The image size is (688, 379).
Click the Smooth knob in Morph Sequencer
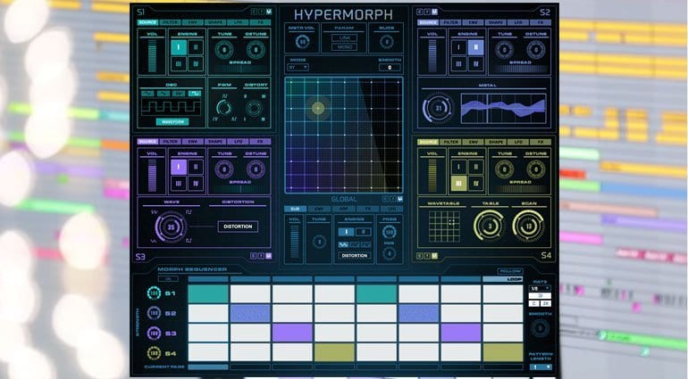click(x=540, y=328)
